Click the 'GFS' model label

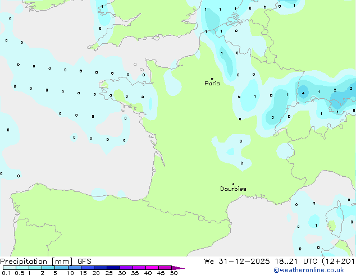pos(84,262)
